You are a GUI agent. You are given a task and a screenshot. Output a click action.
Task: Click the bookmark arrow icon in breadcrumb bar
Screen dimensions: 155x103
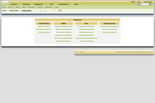click(x=54, y=11)
